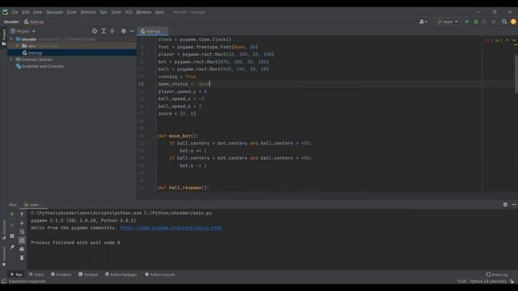Image resolution: width=518 pixels, height=291 pixels.
Task: Open the Refactor menu
Action: tap(88, 12)
